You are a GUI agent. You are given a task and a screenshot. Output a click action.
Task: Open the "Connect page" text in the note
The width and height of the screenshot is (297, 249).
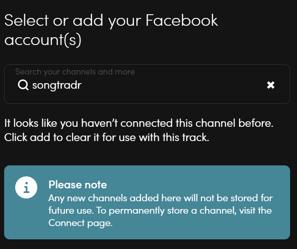(x=80, y=223)
